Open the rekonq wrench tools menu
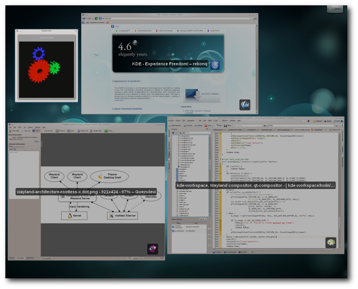358x289 pixels. pos(255,18)
